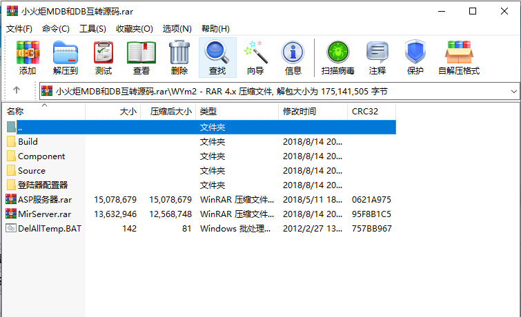The width and height of the screenshot is (521, 317).
Task: Launch the 向导 (Wizard) wand icon
Action: [x=255, y=52]
